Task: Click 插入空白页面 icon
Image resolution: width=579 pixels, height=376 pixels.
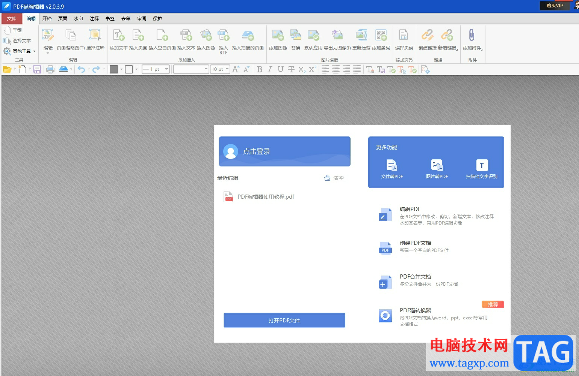Action: (162, 36)
